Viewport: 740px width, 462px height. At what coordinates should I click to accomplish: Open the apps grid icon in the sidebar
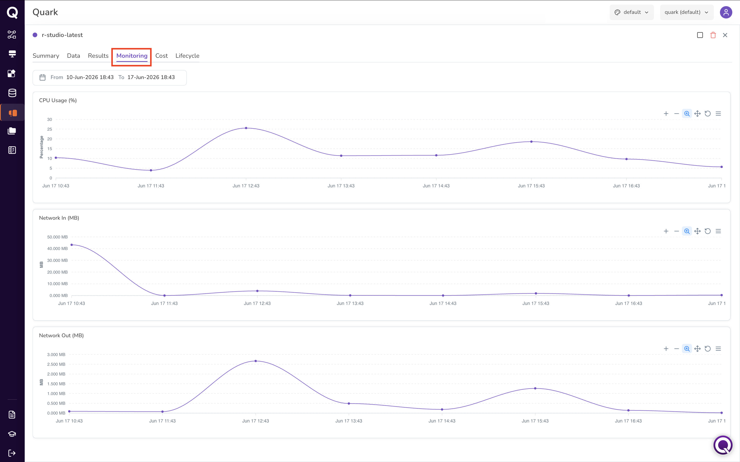pyautogui.click(x=12, y=73)
